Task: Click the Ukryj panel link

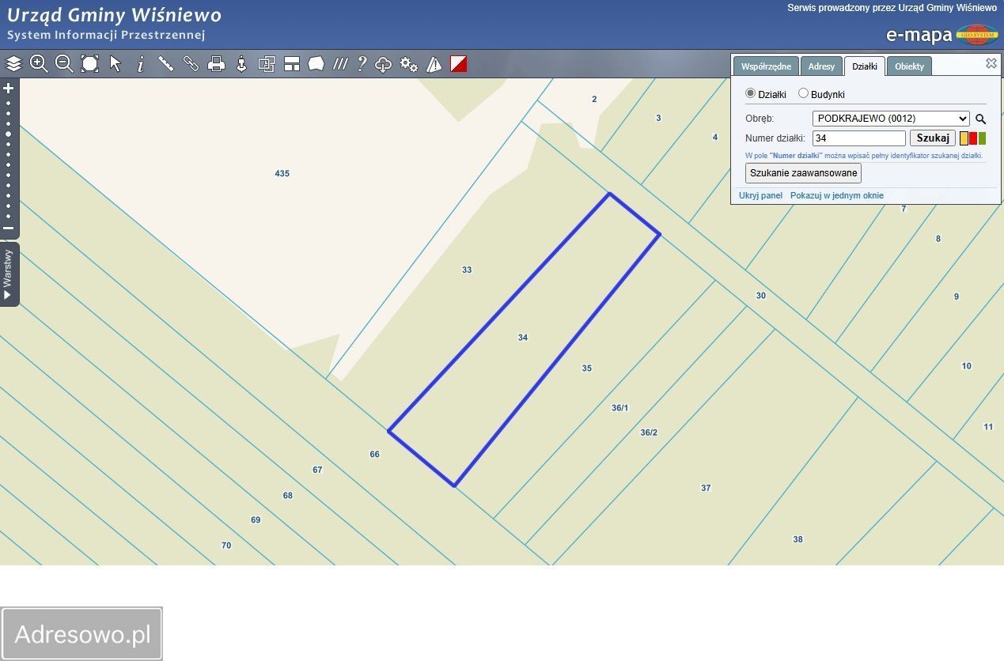Action: [x=760, y=195]
